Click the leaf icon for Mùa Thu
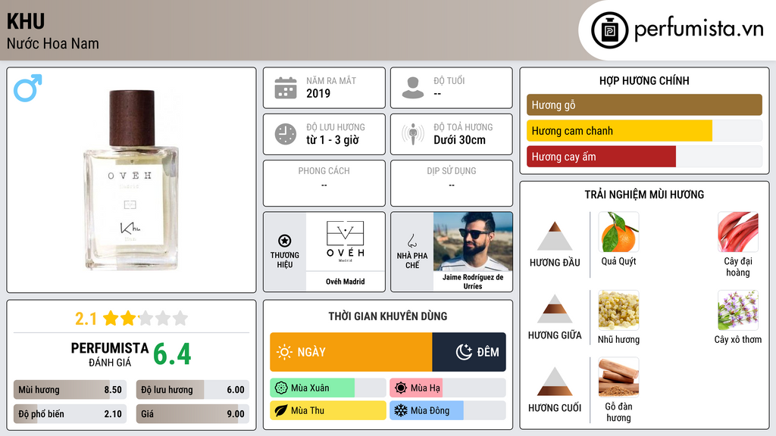The image size is (776, 436). pyautogui.click(x=281, y=410)
